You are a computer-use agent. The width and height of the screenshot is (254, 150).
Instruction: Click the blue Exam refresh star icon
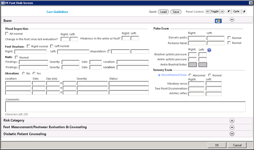point(218,21)
